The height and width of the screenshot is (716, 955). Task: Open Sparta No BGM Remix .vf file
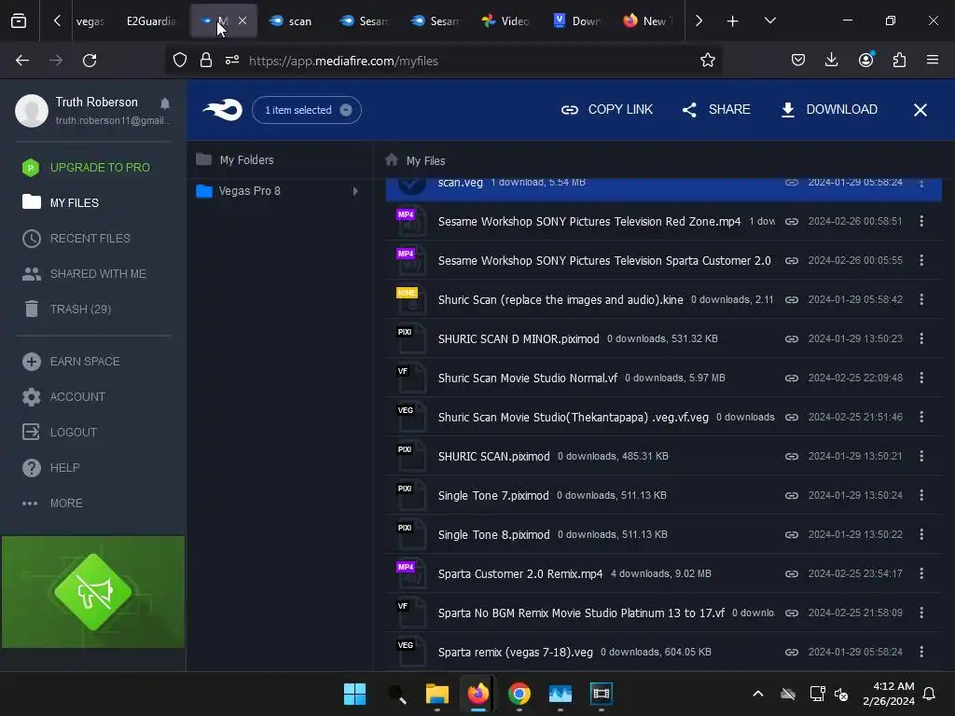(x=581, y=613)
